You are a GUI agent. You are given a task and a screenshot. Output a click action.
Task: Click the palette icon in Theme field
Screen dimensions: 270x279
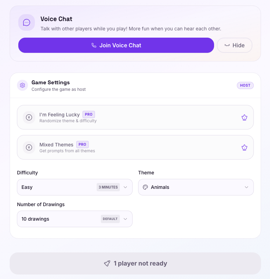(x=145, y=187)
